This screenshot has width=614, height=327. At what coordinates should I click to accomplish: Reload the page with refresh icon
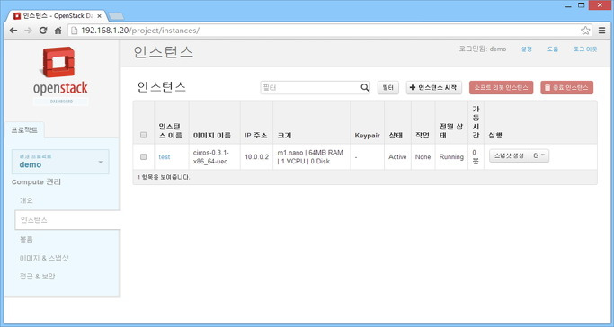point(43,31)
